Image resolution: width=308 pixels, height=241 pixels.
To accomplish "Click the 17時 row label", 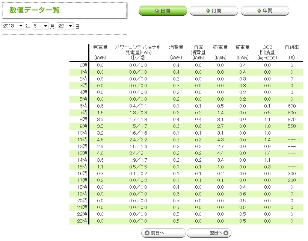I will (82, 180).
